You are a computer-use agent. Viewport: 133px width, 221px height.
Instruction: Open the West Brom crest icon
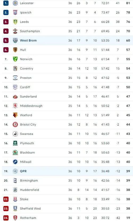[15, 41]
